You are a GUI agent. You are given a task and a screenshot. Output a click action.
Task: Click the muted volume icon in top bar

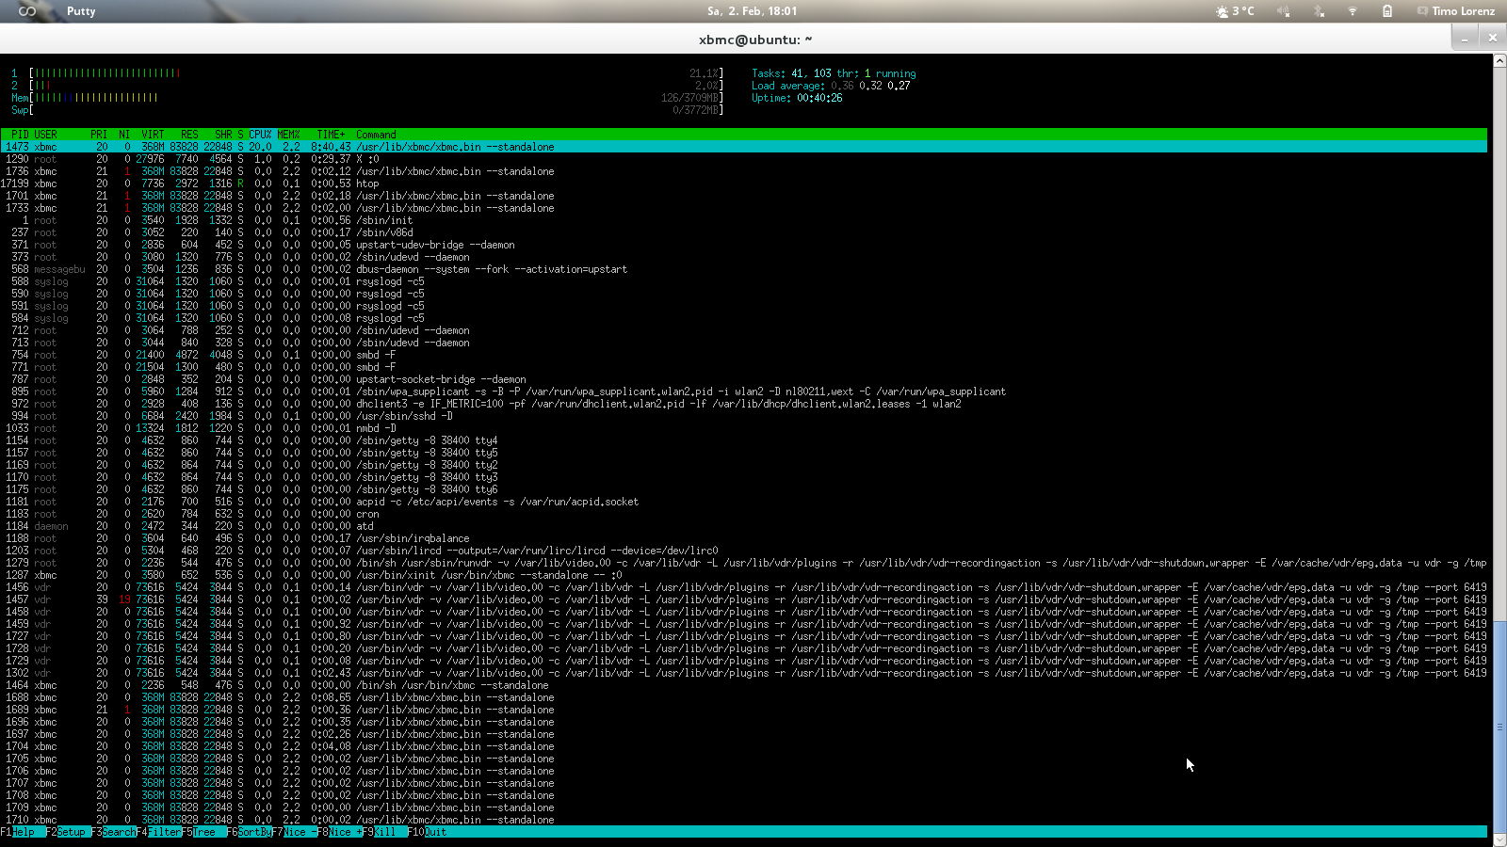point(1284,11)
